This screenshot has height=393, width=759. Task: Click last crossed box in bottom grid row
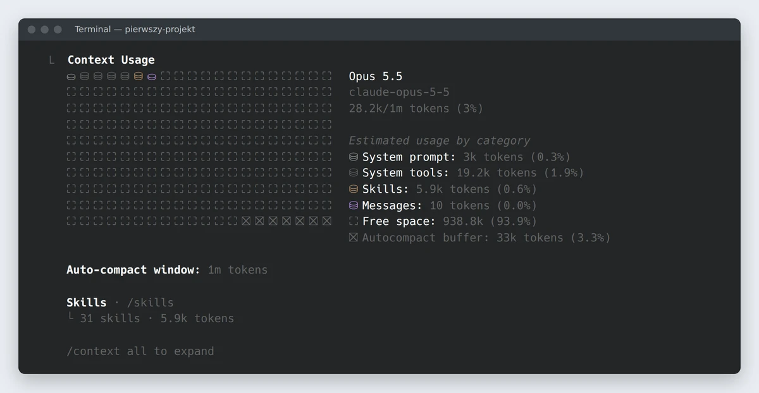(327, 221)
